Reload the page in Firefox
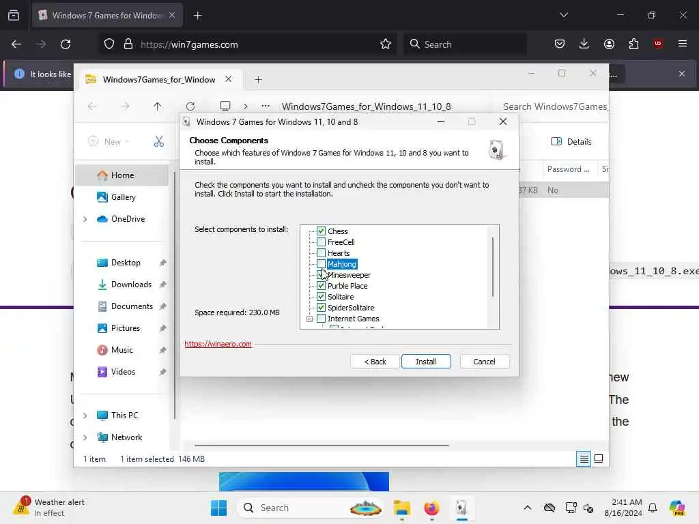This screenshot has width=699, height=524. tap(66, 44)
